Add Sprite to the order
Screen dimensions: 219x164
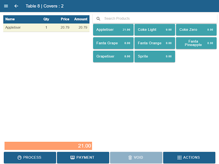click(155, 56)
